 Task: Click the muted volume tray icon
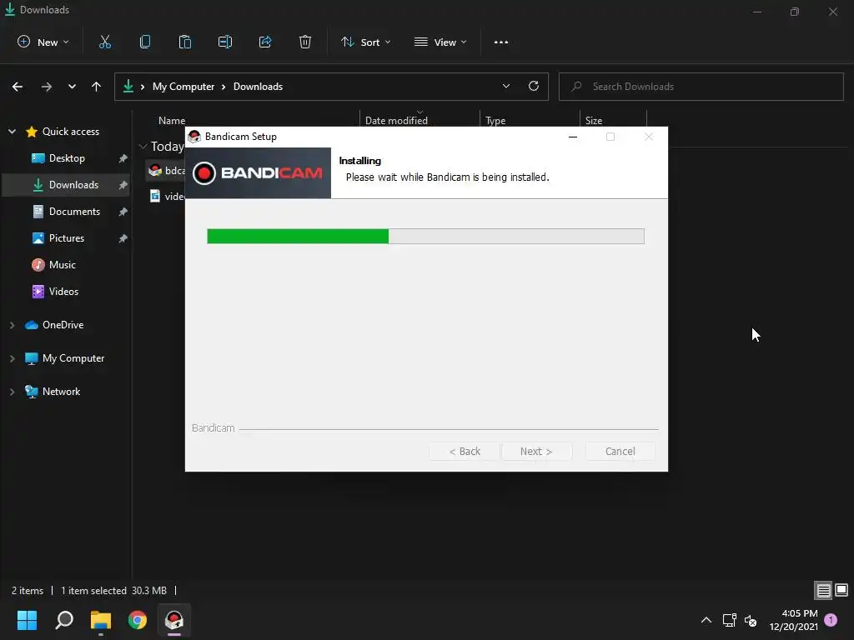tap(751, 620)
